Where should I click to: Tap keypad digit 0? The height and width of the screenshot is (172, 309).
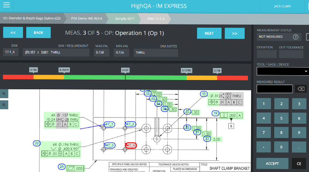[x=282, y=147]
